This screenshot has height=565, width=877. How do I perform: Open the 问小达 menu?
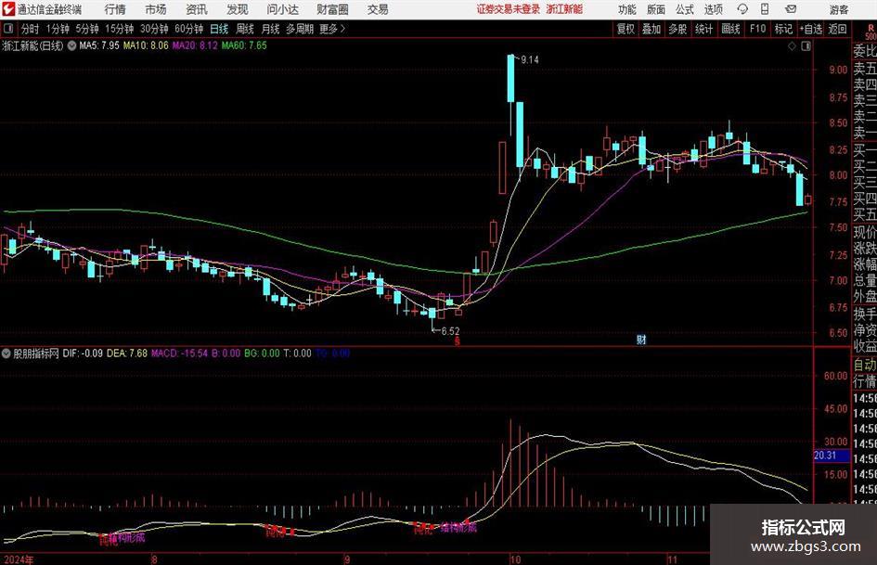[282, 9]
